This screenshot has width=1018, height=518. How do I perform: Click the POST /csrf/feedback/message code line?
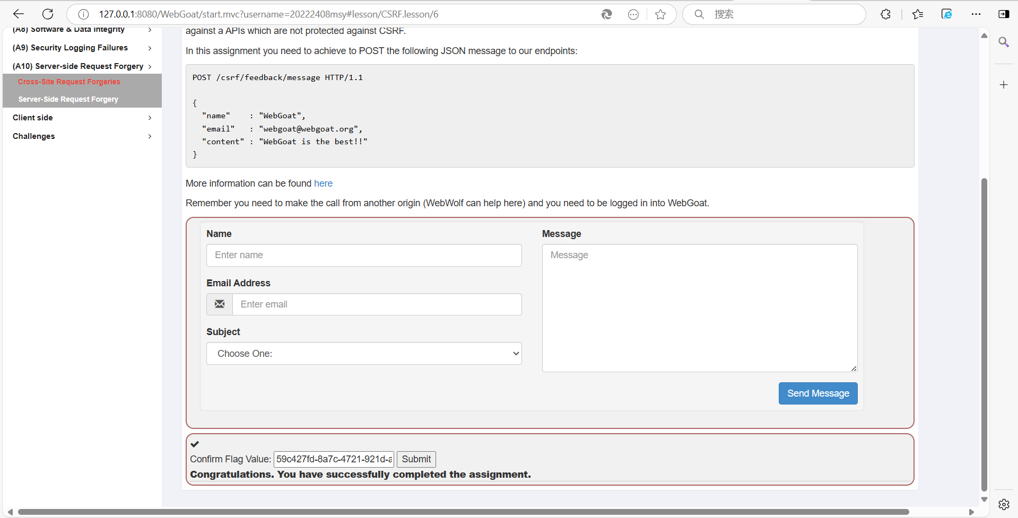pos(277,77)
